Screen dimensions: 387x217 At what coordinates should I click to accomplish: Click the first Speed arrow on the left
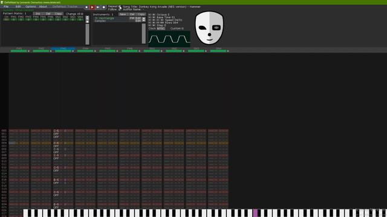click(149, 20)
